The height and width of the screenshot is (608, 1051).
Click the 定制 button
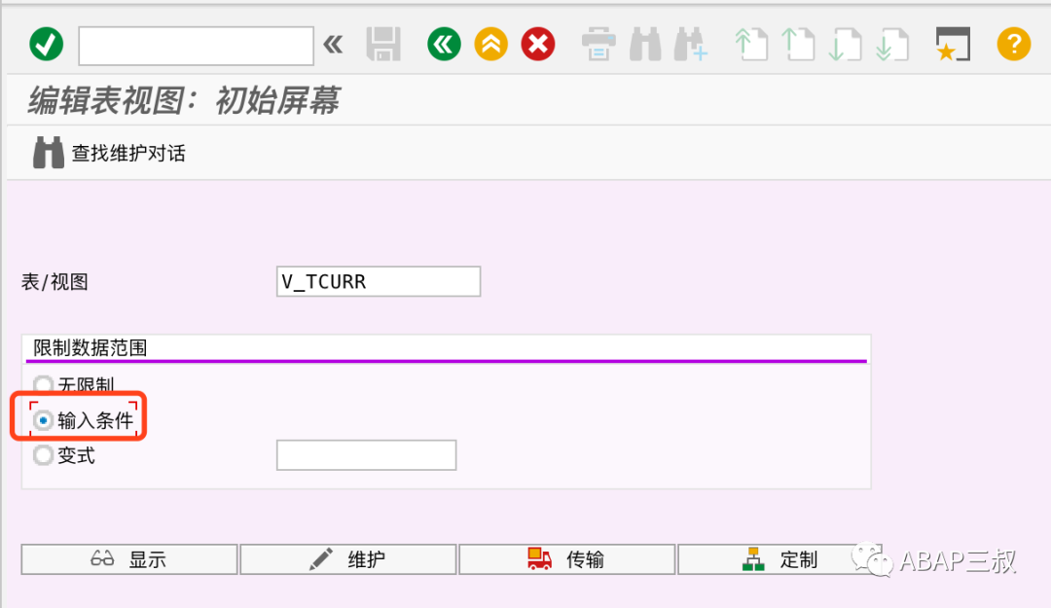(x=779, y=559)
